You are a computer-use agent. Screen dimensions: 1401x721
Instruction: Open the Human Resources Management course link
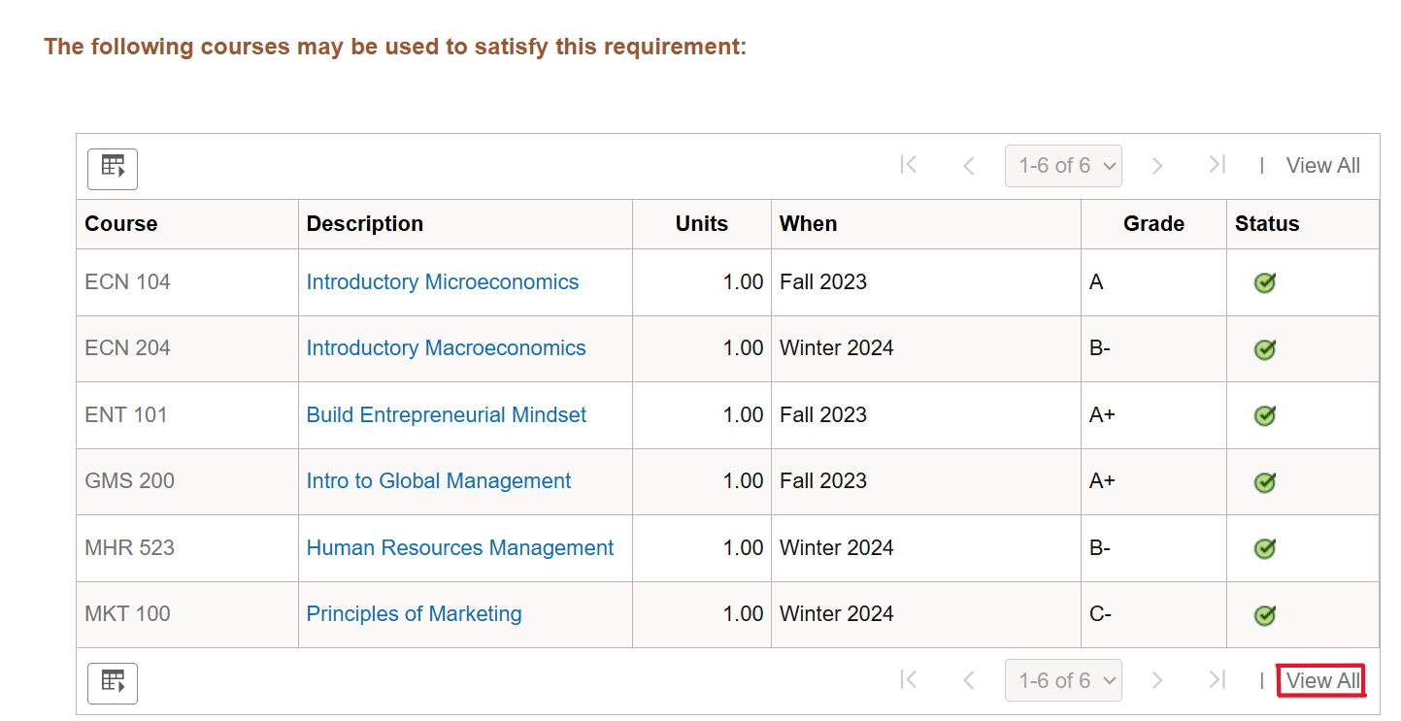point(460,547)
